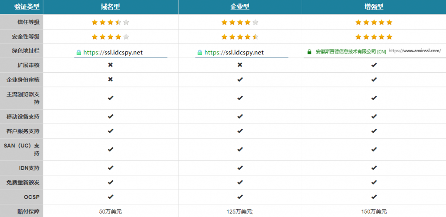Select the 企业型 column header

240,7
